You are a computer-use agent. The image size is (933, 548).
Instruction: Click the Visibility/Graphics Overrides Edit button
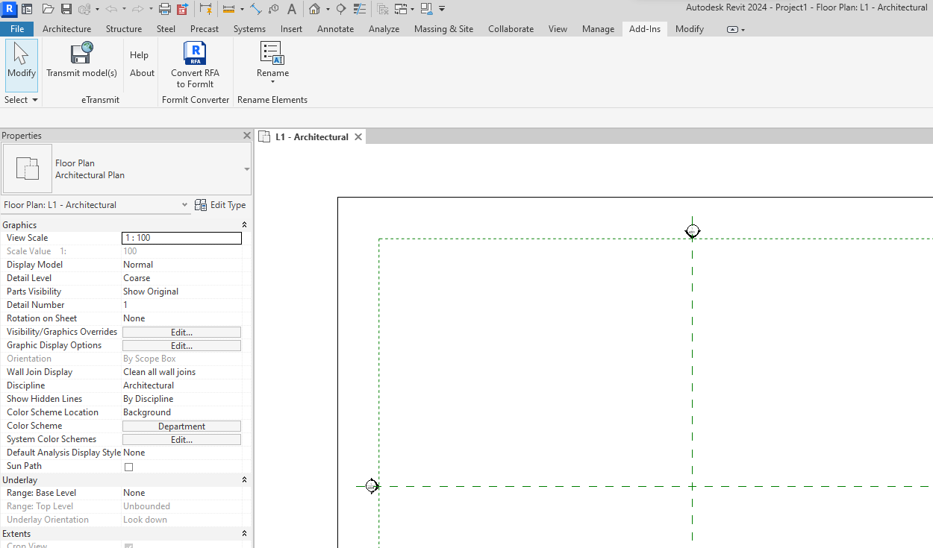181,333
